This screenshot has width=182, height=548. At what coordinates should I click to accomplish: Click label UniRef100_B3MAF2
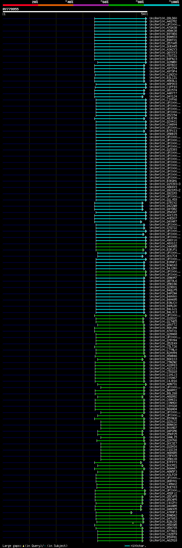point(163,262)
